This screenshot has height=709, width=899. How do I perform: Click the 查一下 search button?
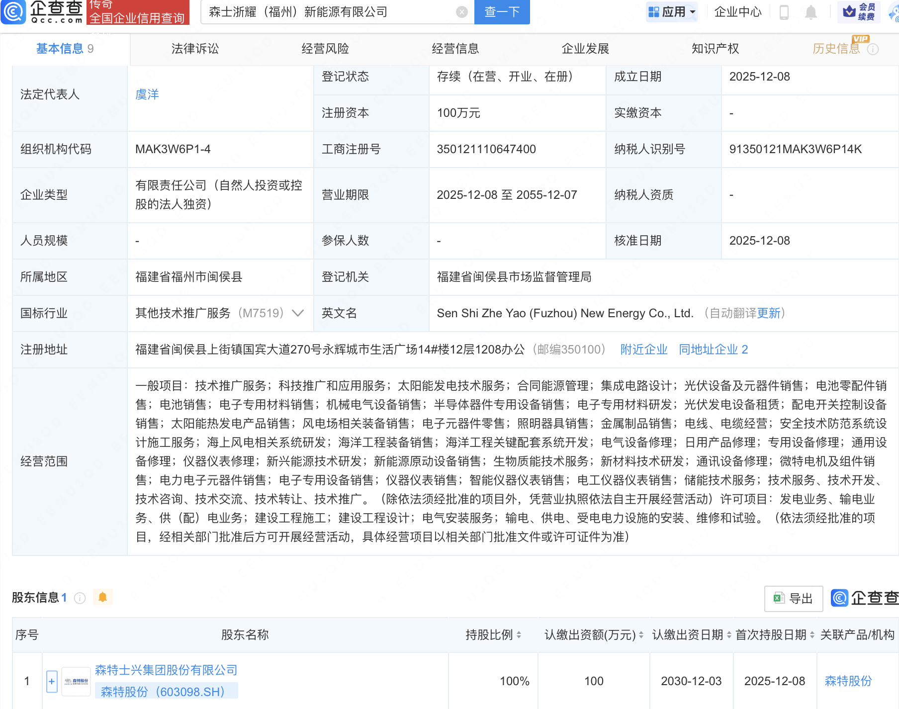click(x=502, y=12)
